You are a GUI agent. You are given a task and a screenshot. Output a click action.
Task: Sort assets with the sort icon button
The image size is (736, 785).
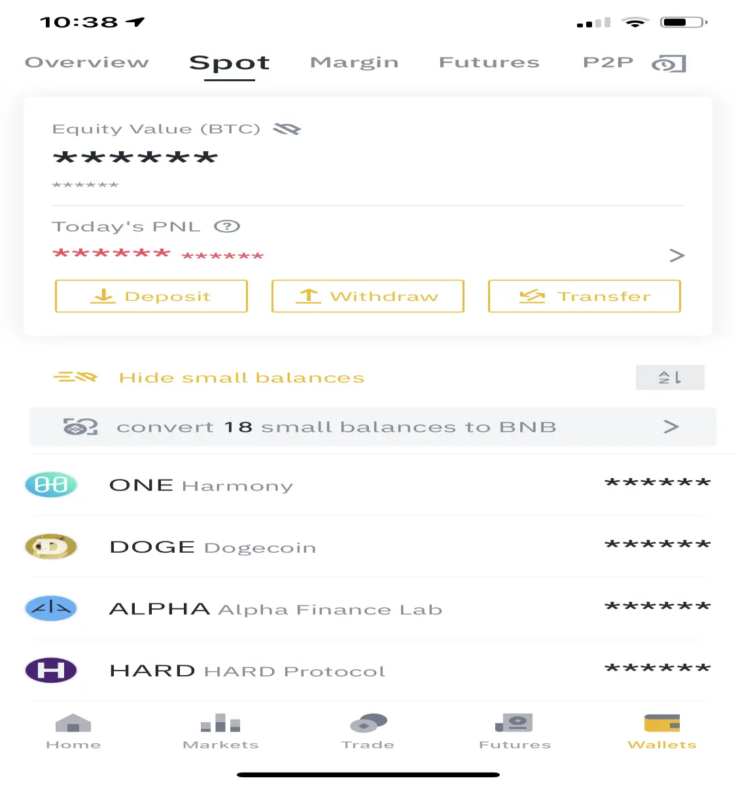coord(670,377)
